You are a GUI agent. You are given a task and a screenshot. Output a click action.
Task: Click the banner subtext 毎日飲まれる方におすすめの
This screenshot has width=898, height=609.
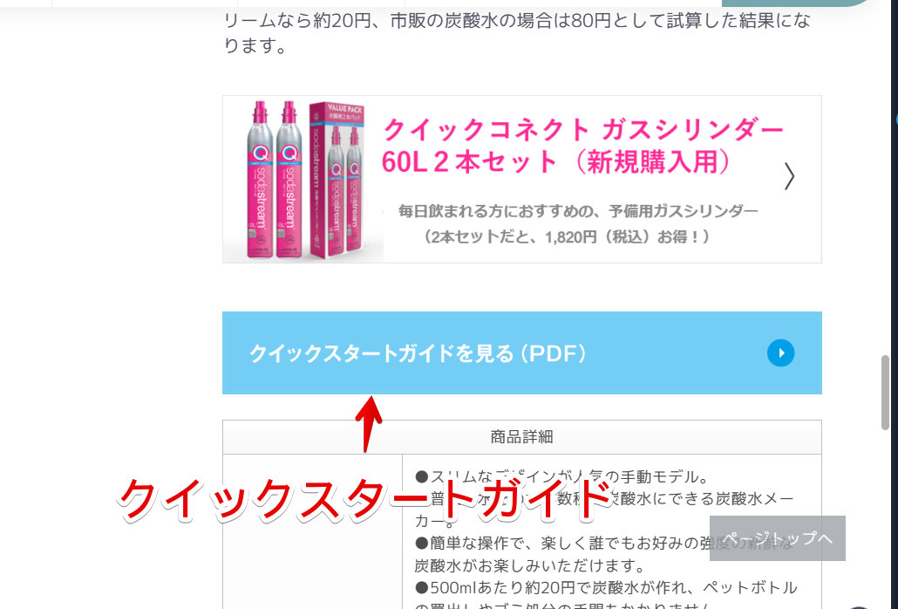tap(578, 211)
